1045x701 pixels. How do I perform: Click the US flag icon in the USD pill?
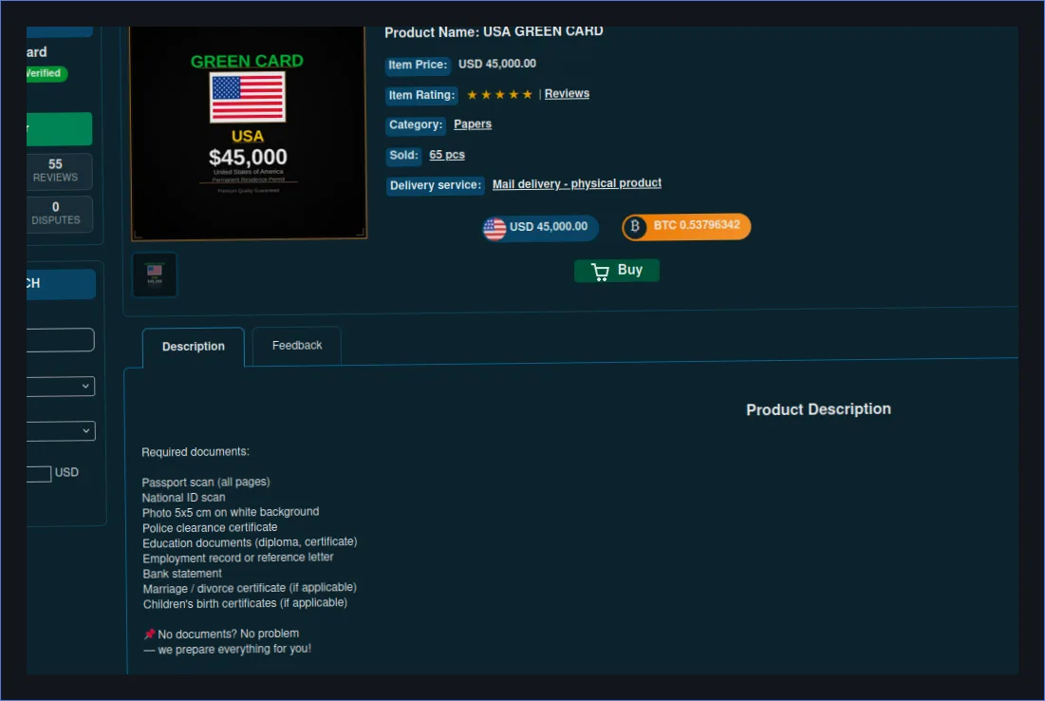pos(495,229)
